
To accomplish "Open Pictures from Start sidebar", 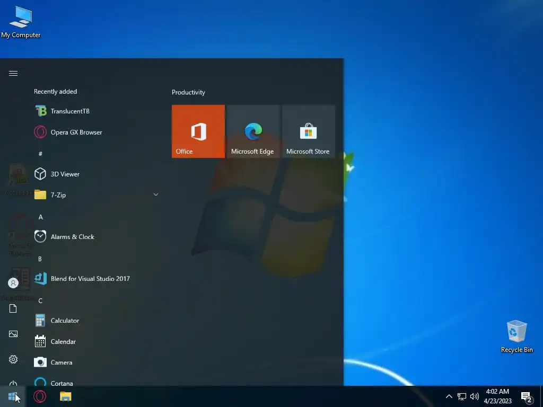I will pyautogui.click(x=13, y=334).
